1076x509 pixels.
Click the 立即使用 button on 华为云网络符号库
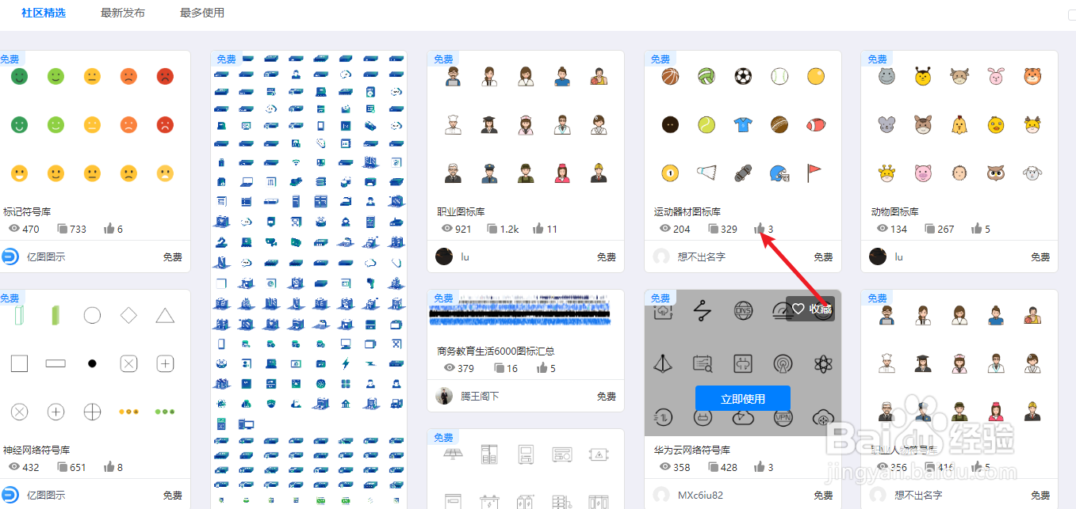pyautogui.click(x=742, y=398)
